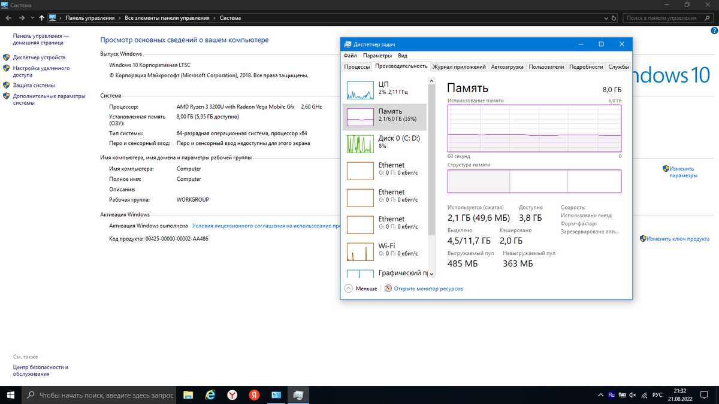The image size is (719, 404).
Task: Select the Графический процессор item
Action: pyautogui.click(x=384, y=272)
